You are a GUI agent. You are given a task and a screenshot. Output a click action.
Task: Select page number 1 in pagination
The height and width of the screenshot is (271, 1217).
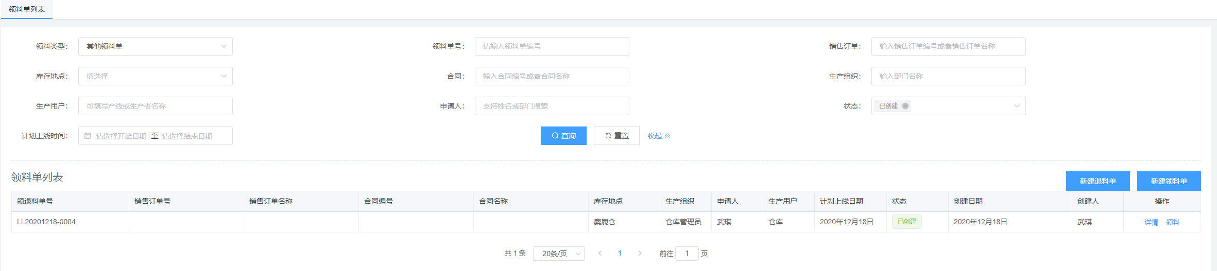620,254
